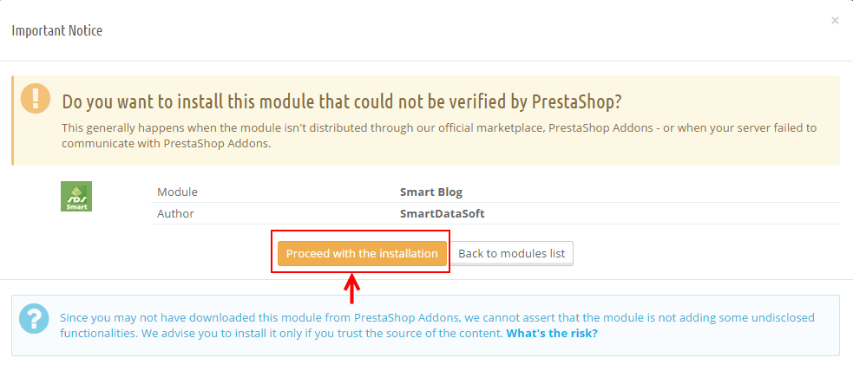Click empty header area beside Important Notice
Image resolution: width=853 pixels, height=384 pixels.
coord(434,30)
